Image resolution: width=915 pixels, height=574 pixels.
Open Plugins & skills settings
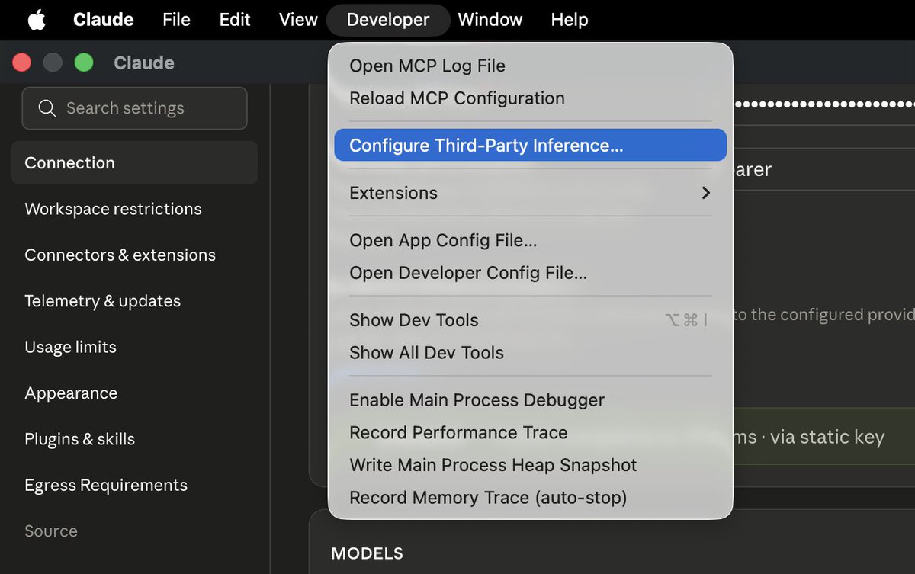(134, 439)
